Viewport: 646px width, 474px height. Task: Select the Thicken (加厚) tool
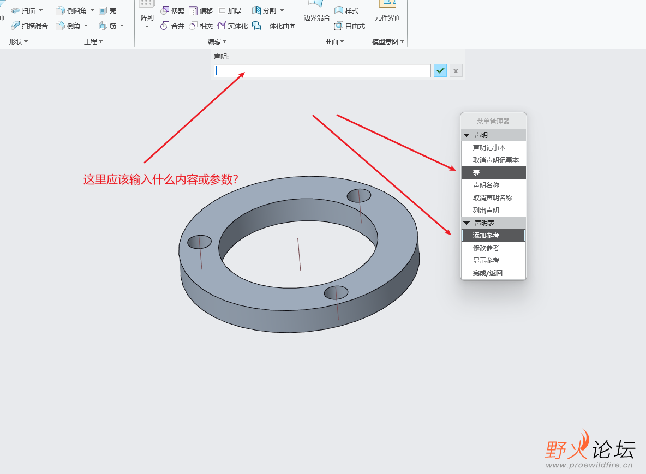[x=230, y=10]
